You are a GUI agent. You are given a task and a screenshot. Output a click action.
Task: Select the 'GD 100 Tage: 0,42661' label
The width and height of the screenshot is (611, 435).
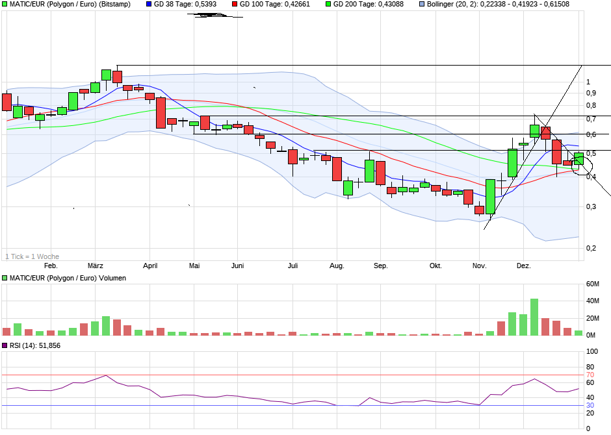(275, 5)
